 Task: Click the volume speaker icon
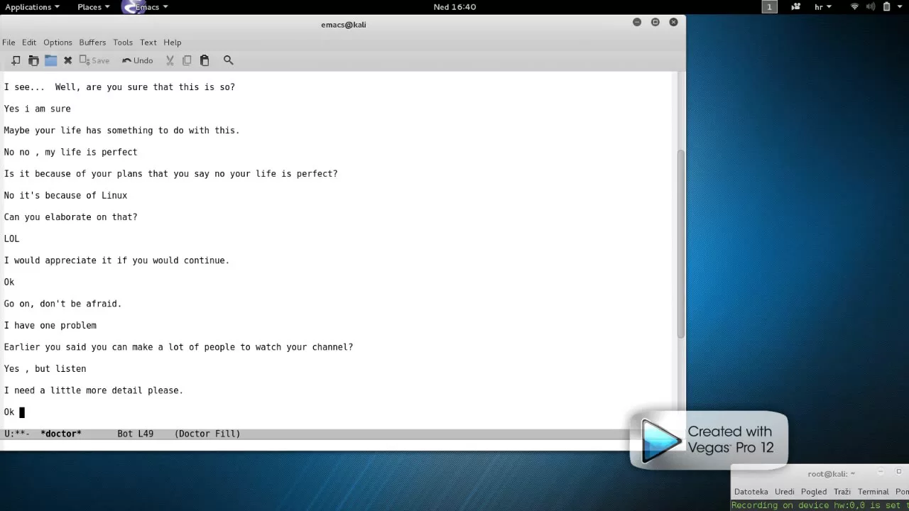pyautogui.click(x=871, y=7)
